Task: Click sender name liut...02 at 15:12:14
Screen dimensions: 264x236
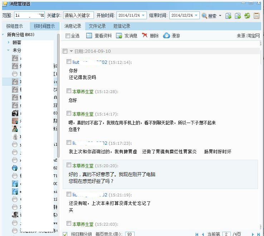Action: coord(90,62)
